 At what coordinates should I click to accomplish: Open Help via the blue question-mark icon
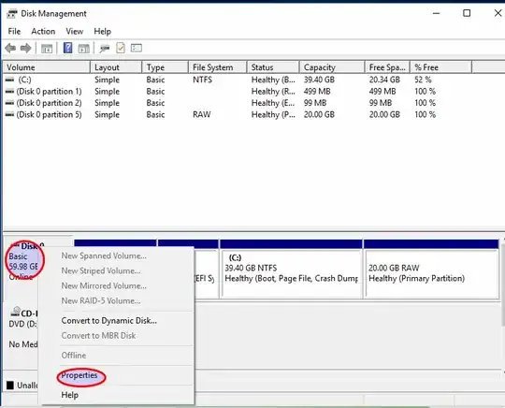pyautogui.click(x=67, y=48)
